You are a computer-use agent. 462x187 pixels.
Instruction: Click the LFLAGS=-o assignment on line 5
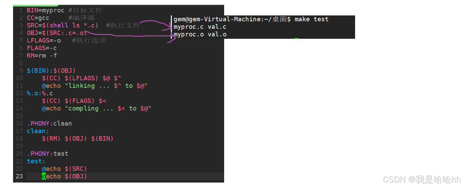tap(44, 40)
